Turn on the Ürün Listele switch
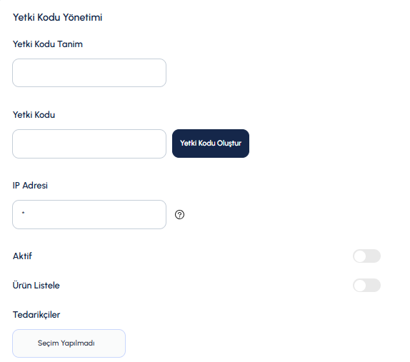Image resolution: width=410 pixels, height=362 pixels. point(366,285)
